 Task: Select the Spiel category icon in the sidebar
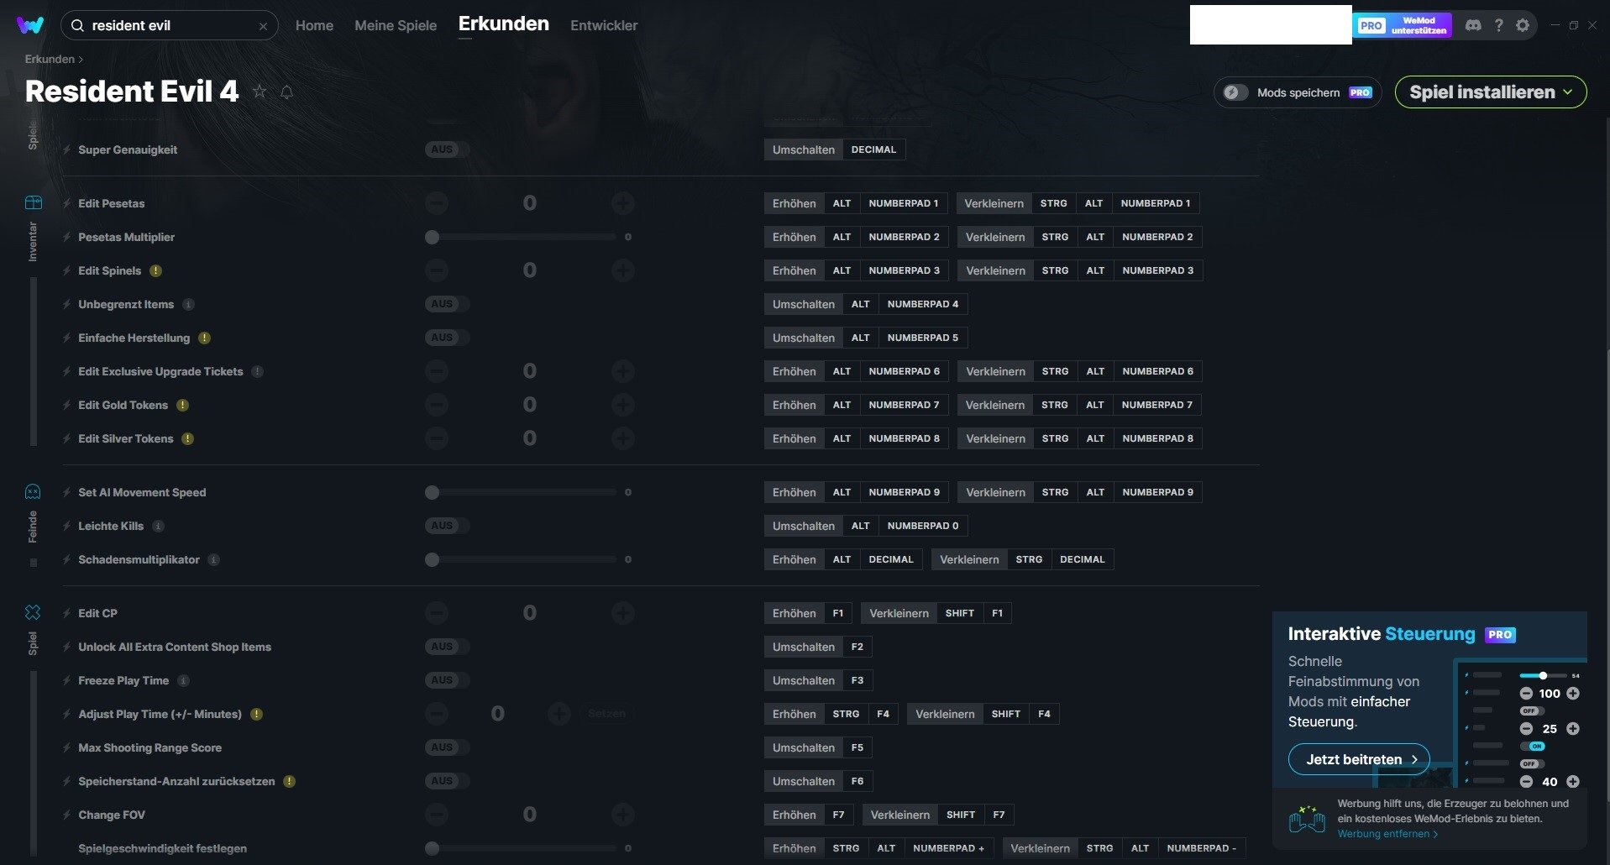(x=33, y=612)
